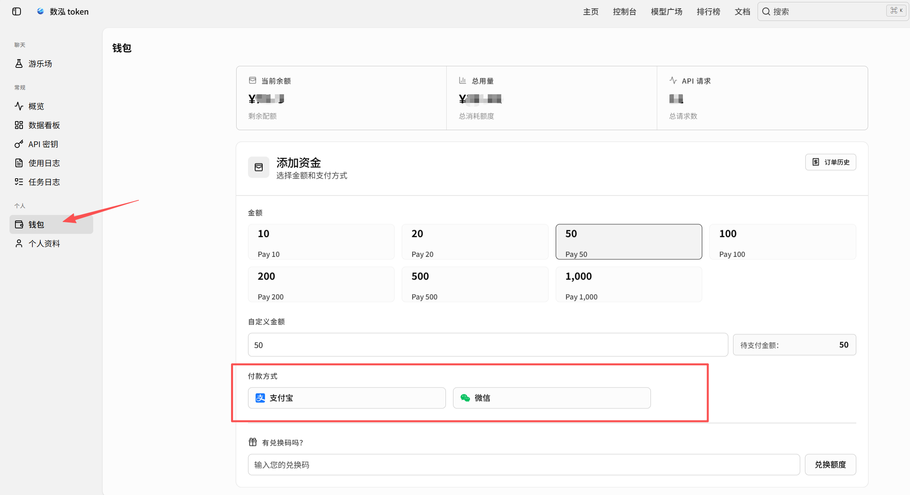This screenshot has width=910, height=495.
Task: Choose 微信 as payment method
Action: (x=552, y=398)
